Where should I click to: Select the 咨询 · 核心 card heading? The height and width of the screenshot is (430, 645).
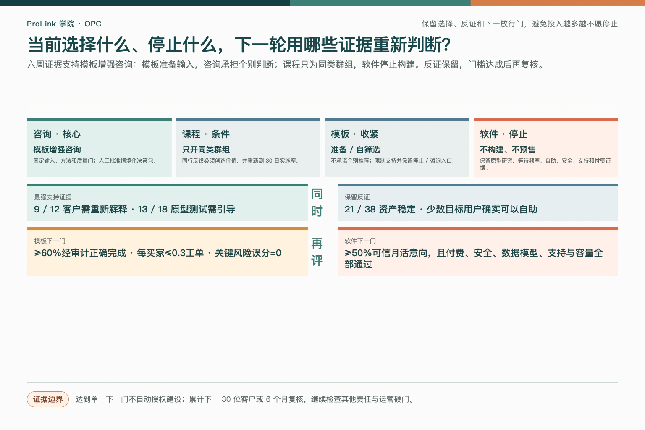[57, 134]
